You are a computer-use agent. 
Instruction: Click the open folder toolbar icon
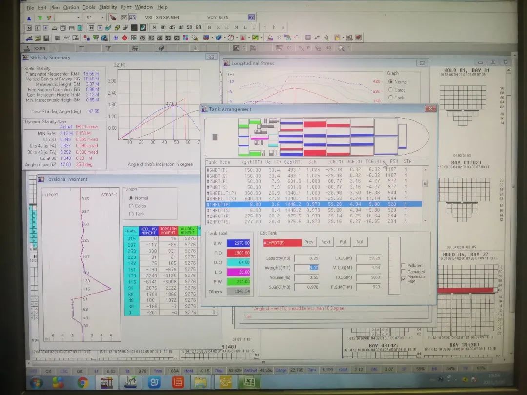pos(38,38)
